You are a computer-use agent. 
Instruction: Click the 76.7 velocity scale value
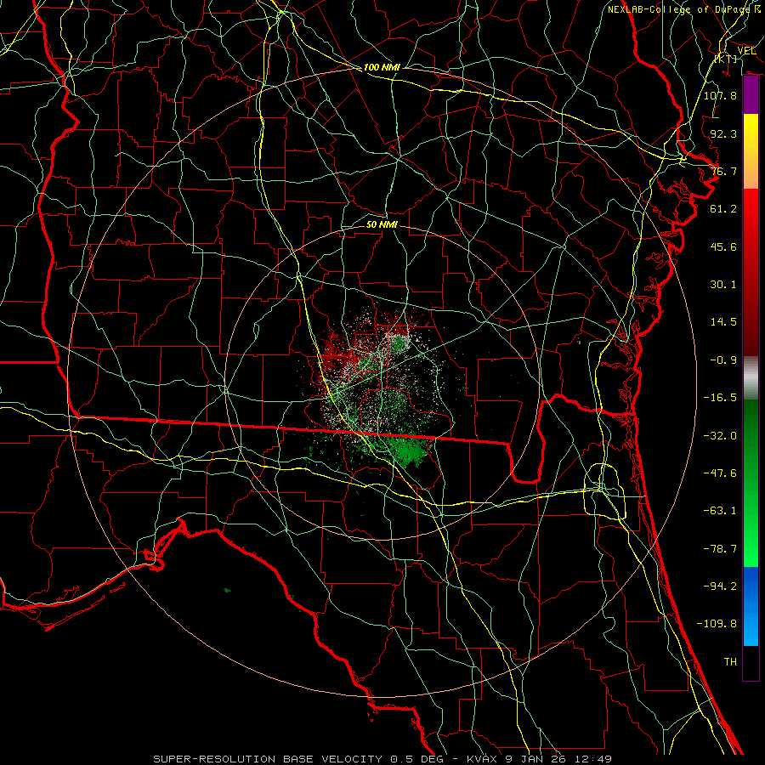(723, 171)
